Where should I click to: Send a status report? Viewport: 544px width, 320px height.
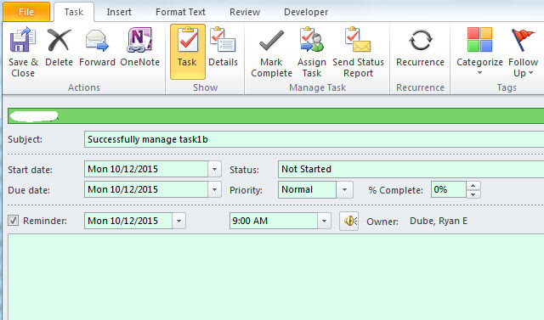point(358,53)
